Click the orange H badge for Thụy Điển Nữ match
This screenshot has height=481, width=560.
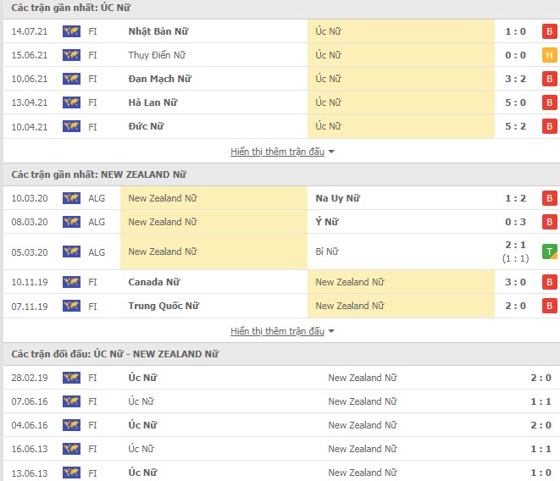[x=550, y=55]
